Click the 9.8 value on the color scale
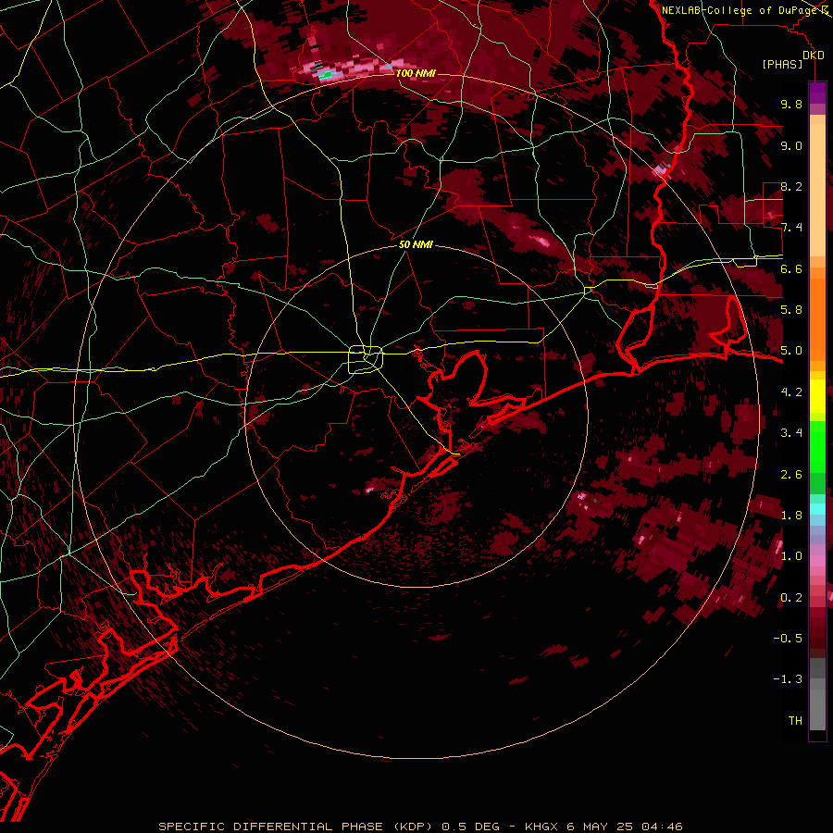The width and height of the screenshot is (833, 833). [791, 104]
